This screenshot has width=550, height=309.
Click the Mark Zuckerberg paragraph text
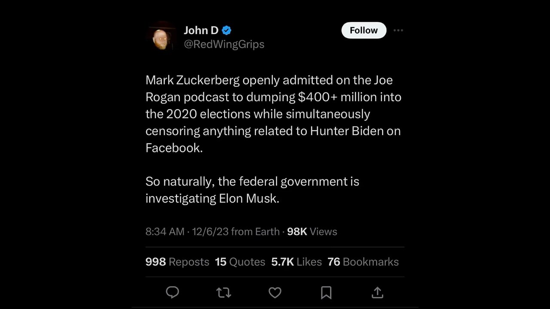(273, 114)
